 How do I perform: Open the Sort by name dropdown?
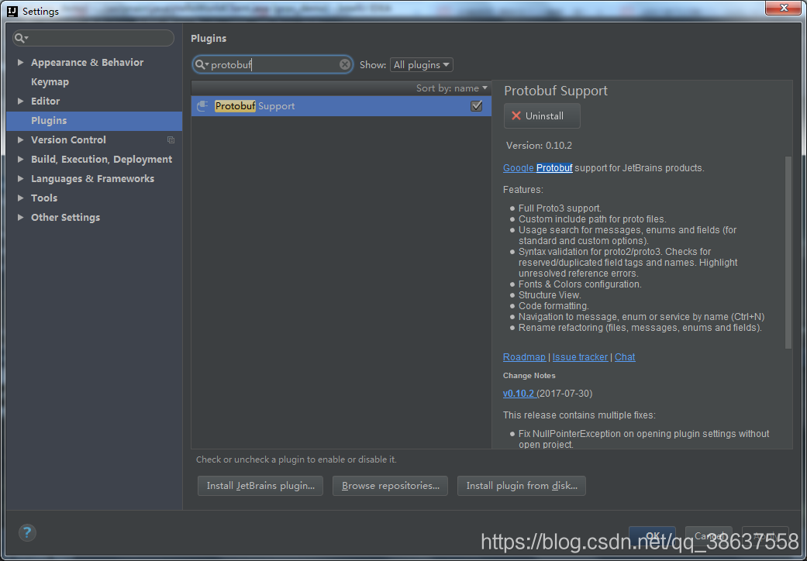[451, 88]
